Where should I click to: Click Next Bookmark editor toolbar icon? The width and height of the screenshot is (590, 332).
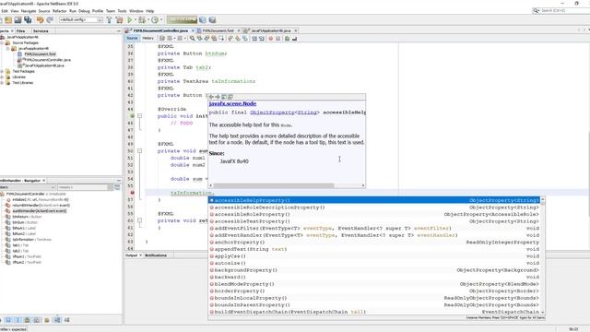[x=238, y=39]
